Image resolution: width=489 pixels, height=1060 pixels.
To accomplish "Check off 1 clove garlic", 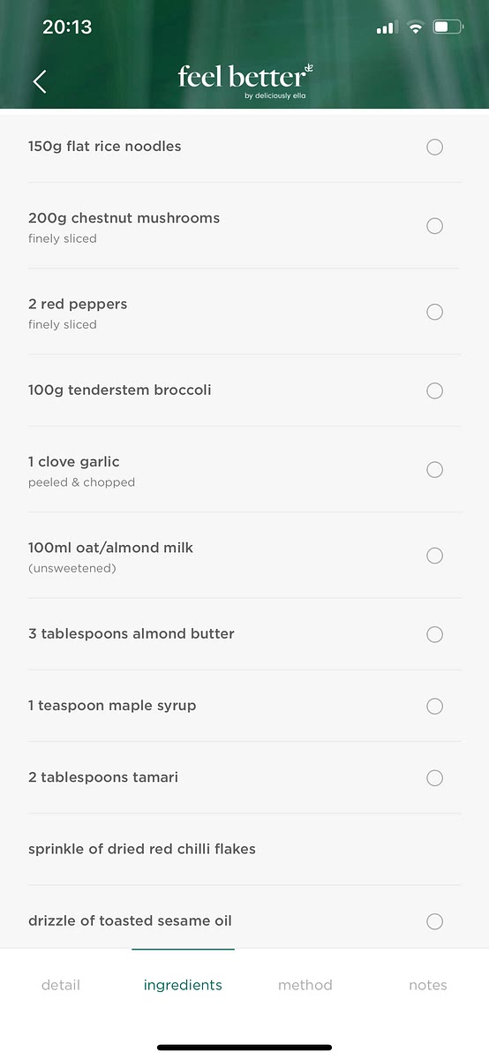I will (434, 470).
